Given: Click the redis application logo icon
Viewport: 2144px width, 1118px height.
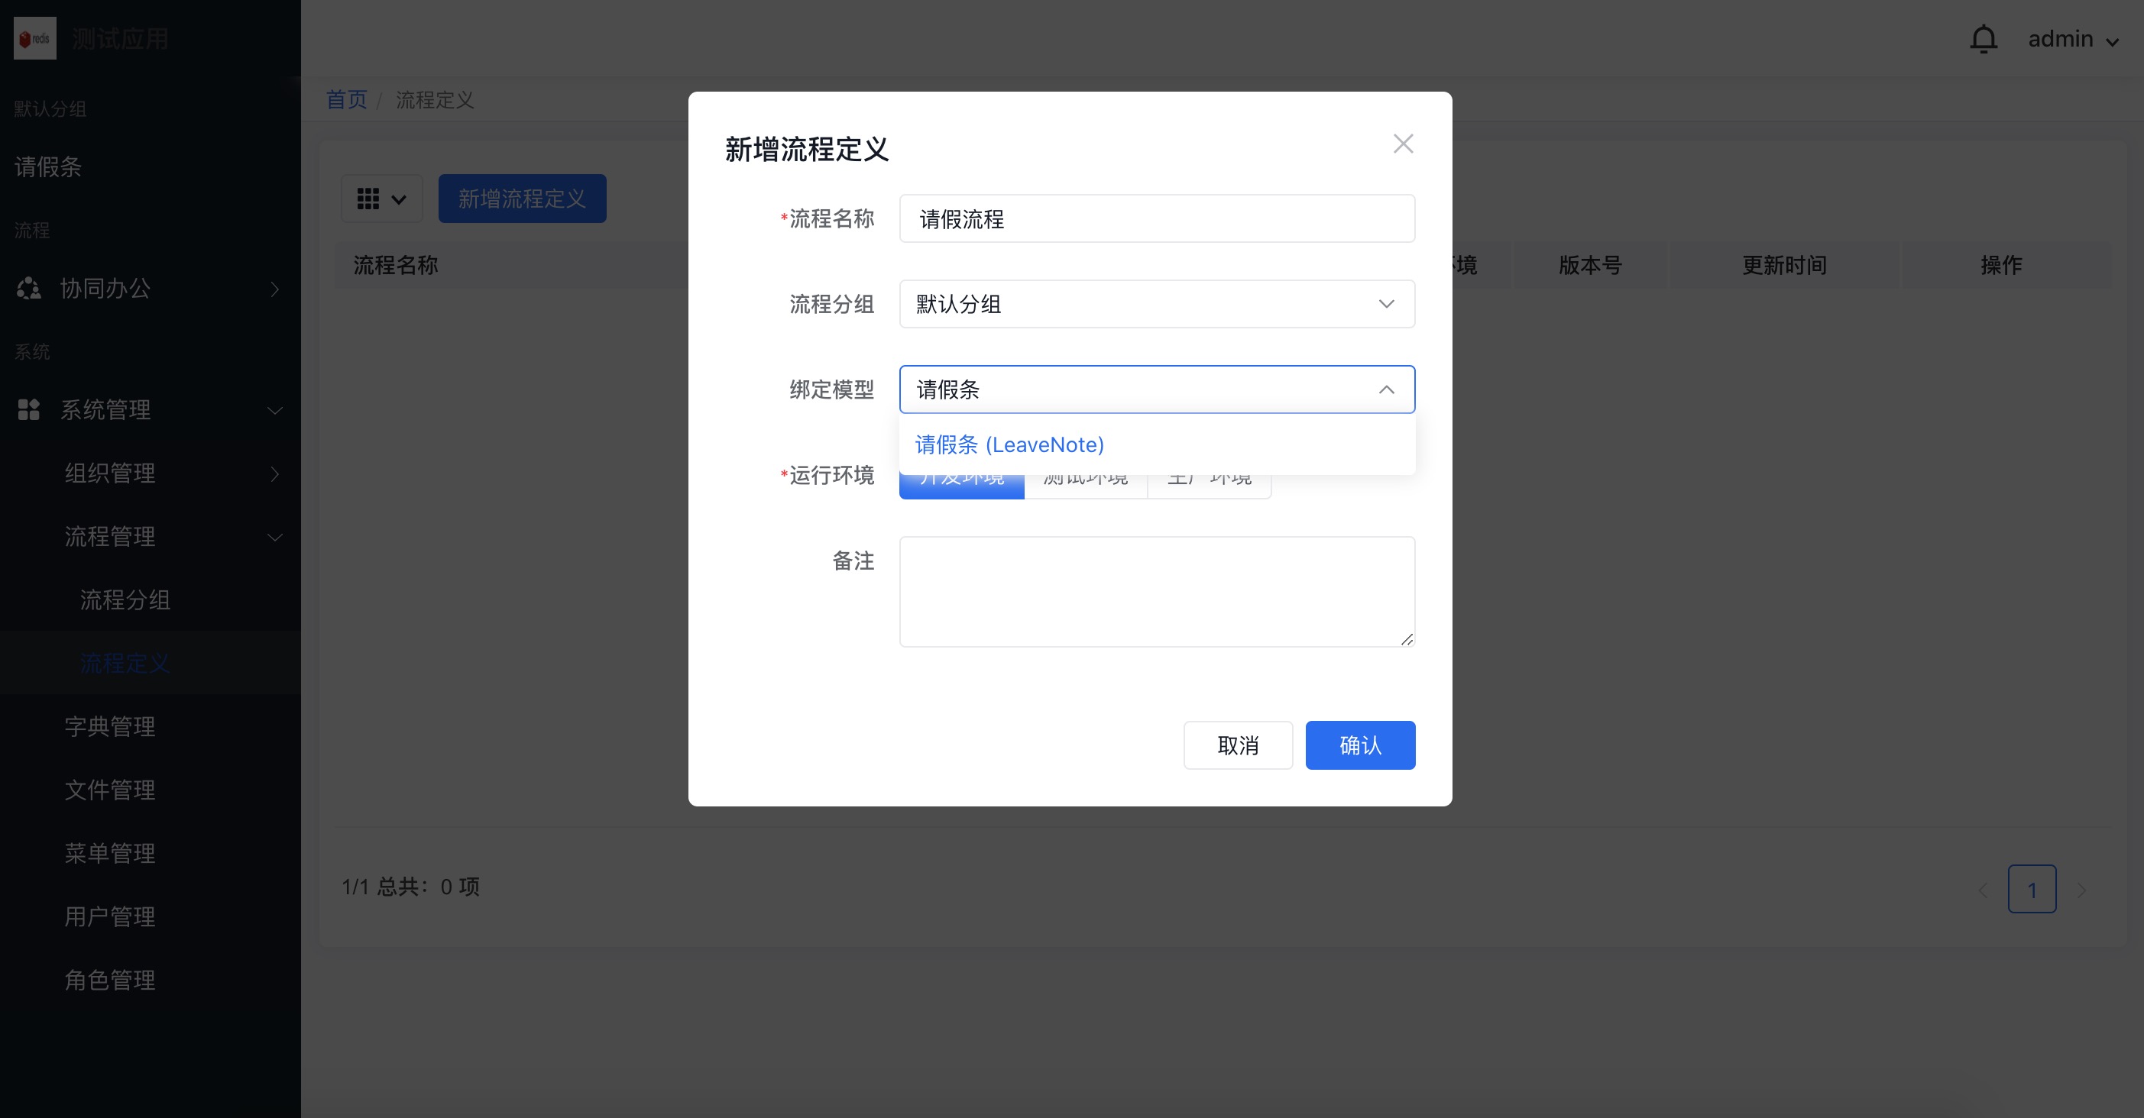Looking at the screenshot, I should (35, 37).
